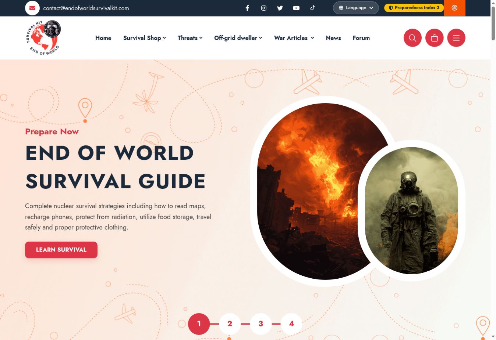
Task: Select slide 1 indicator
Action: tap(199, 324)
